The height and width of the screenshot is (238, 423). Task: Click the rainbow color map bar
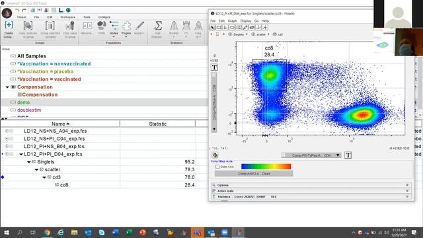click(266, 167)
